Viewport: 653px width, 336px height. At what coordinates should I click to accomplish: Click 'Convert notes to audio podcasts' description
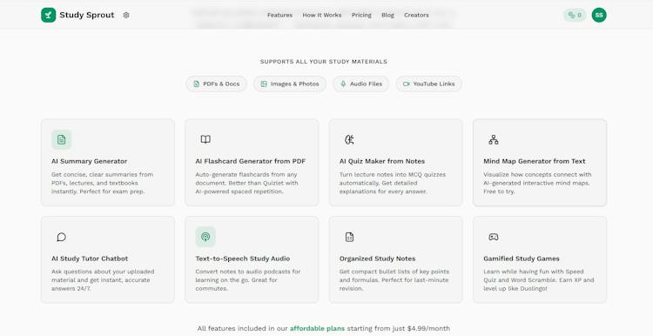(248, 279)
